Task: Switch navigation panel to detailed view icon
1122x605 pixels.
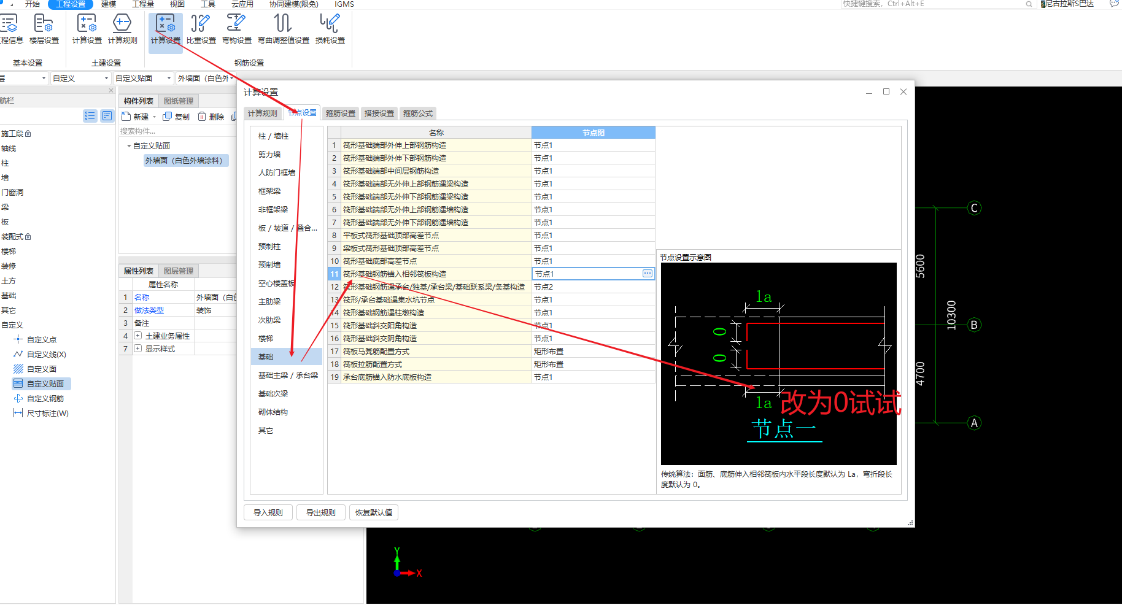Action: click(x=107, y=116)
